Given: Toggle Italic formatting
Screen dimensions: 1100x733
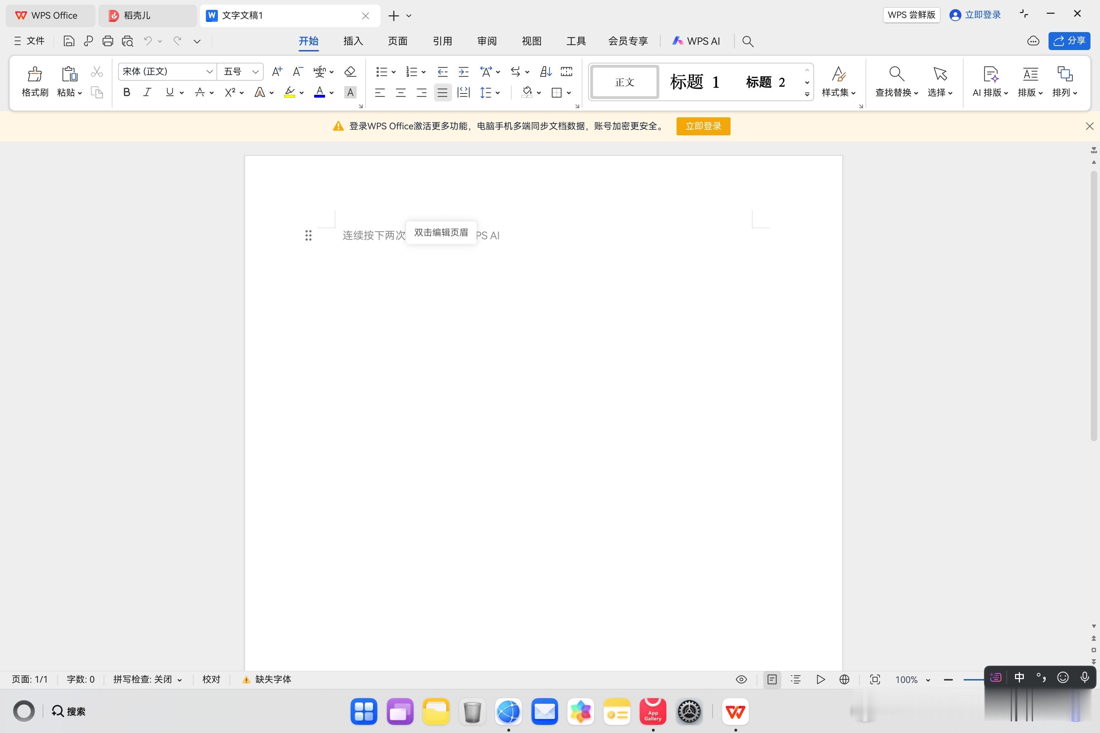Looking at the screenshot, I should [x=147, y=93].
